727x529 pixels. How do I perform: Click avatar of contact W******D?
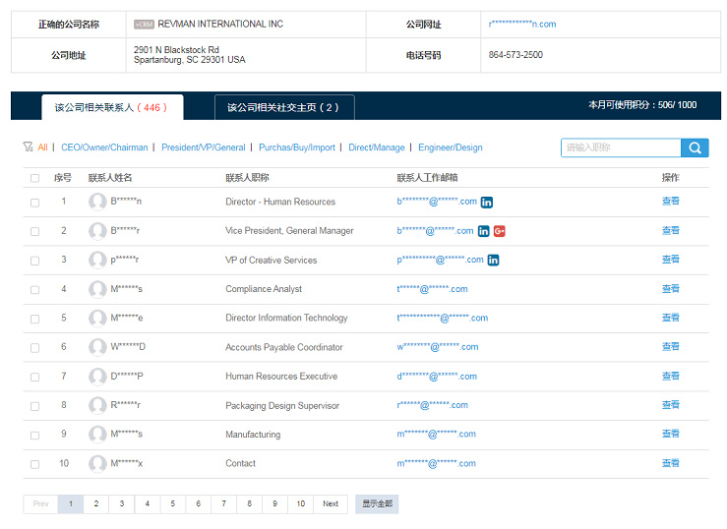click(x=97, y=347)
